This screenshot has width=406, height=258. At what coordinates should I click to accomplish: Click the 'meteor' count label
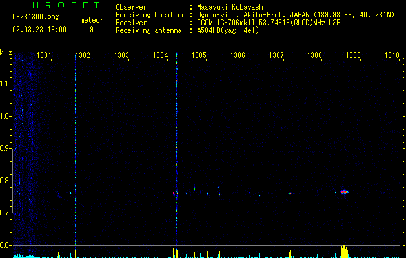coord(92,20)
